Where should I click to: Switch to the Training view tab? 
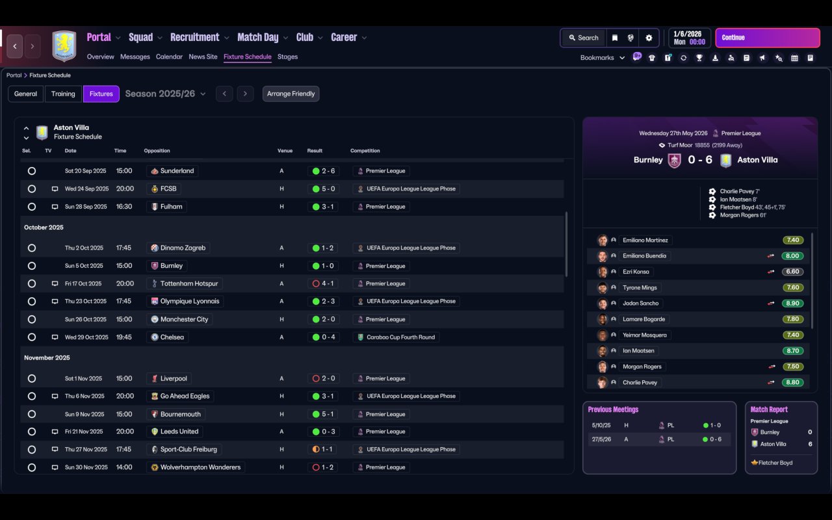63,94
